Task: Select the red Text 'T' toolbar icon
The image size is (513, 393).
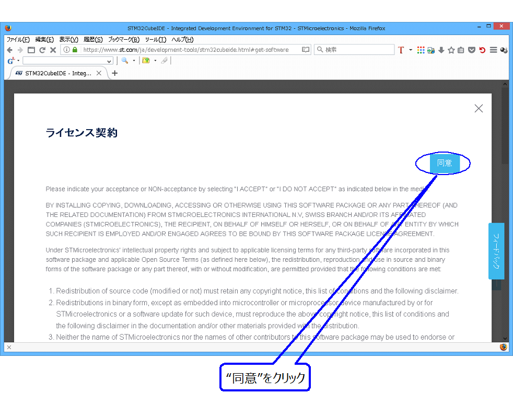Action: 401,50
